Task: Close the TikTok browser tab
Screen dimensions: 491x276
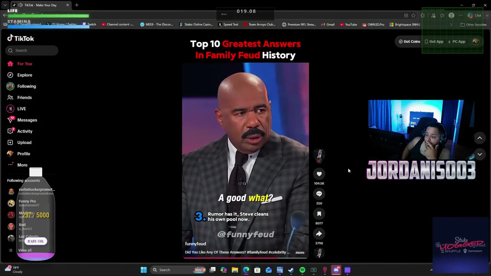Action: tap(68, 5)
